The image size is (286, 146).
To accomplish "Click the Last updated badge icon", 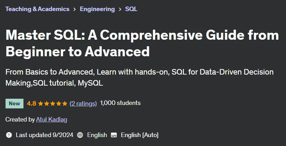I will (9, 135).
